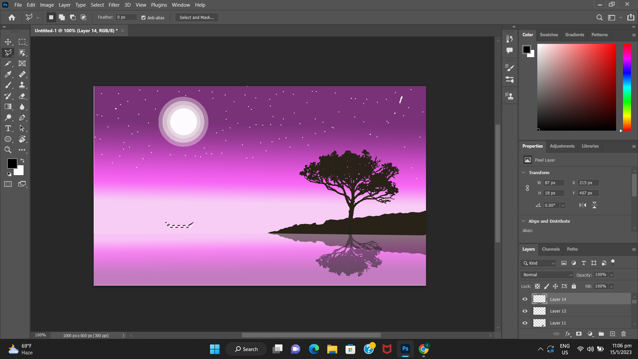
Task: Select the Zoom tool
Action: point(8,150)
